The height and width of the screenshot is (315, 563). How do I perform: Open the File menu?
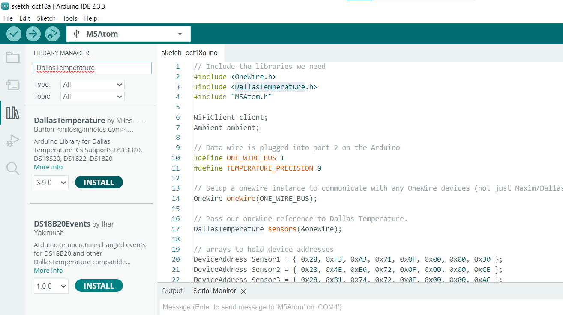pyautogui.click(x=8, y=18)
